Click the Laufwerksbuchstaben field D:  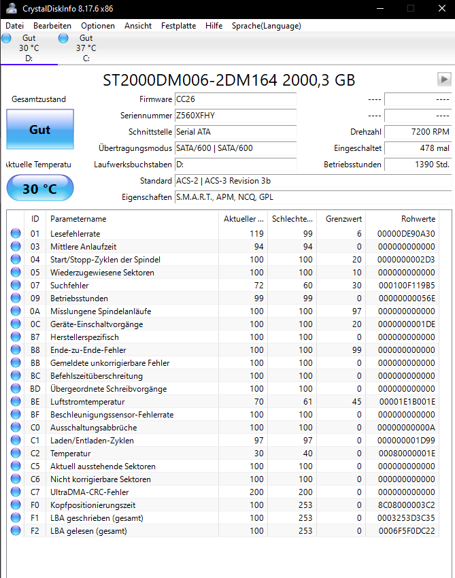tap(235, 164)
